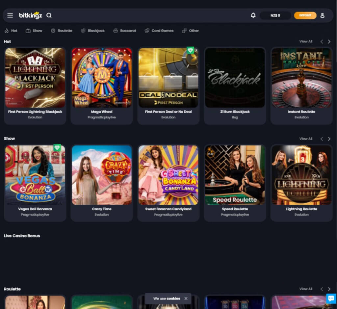
Task: Open the 21 Burn Blackjack thumbnail
Action: pyautogui.click(x=235, y=78)
